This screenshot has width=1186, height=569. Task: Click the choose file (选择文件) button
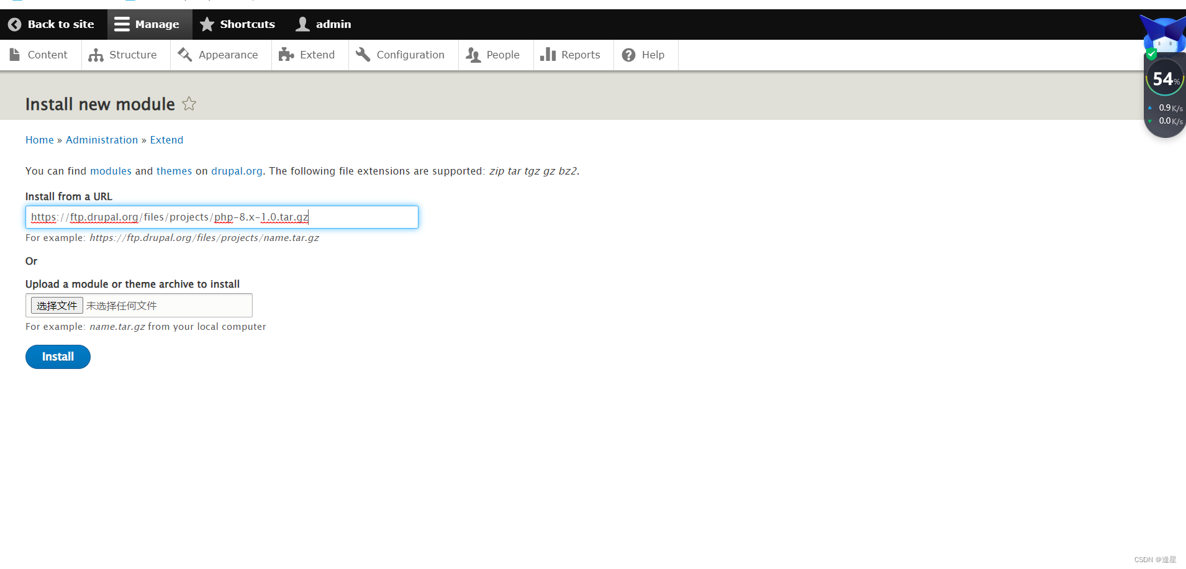(57, 306)
